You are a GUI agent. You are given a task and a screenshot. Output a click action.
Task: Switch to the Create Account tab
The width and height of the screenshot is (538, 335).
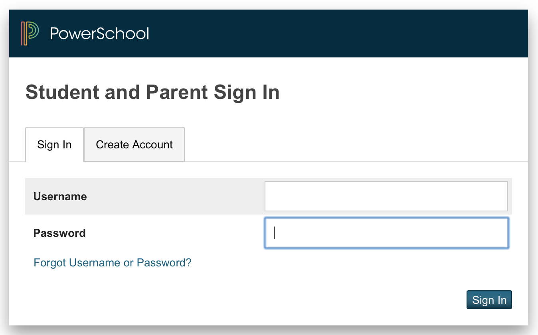[134, 144]
